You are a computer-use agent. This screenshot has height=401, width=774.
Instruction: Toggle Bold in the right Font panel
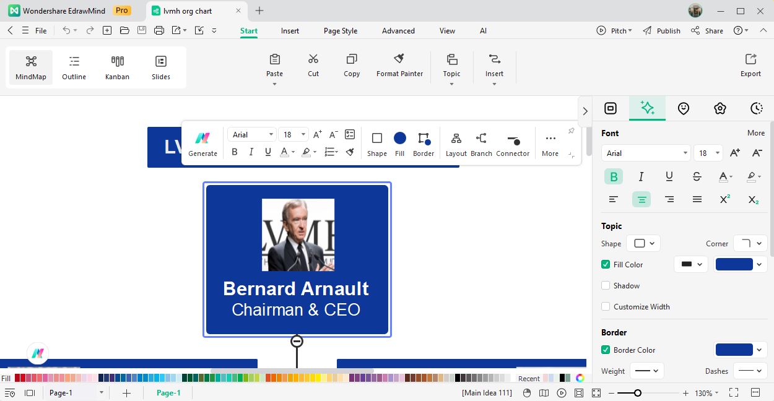click(x=614, y=176)
